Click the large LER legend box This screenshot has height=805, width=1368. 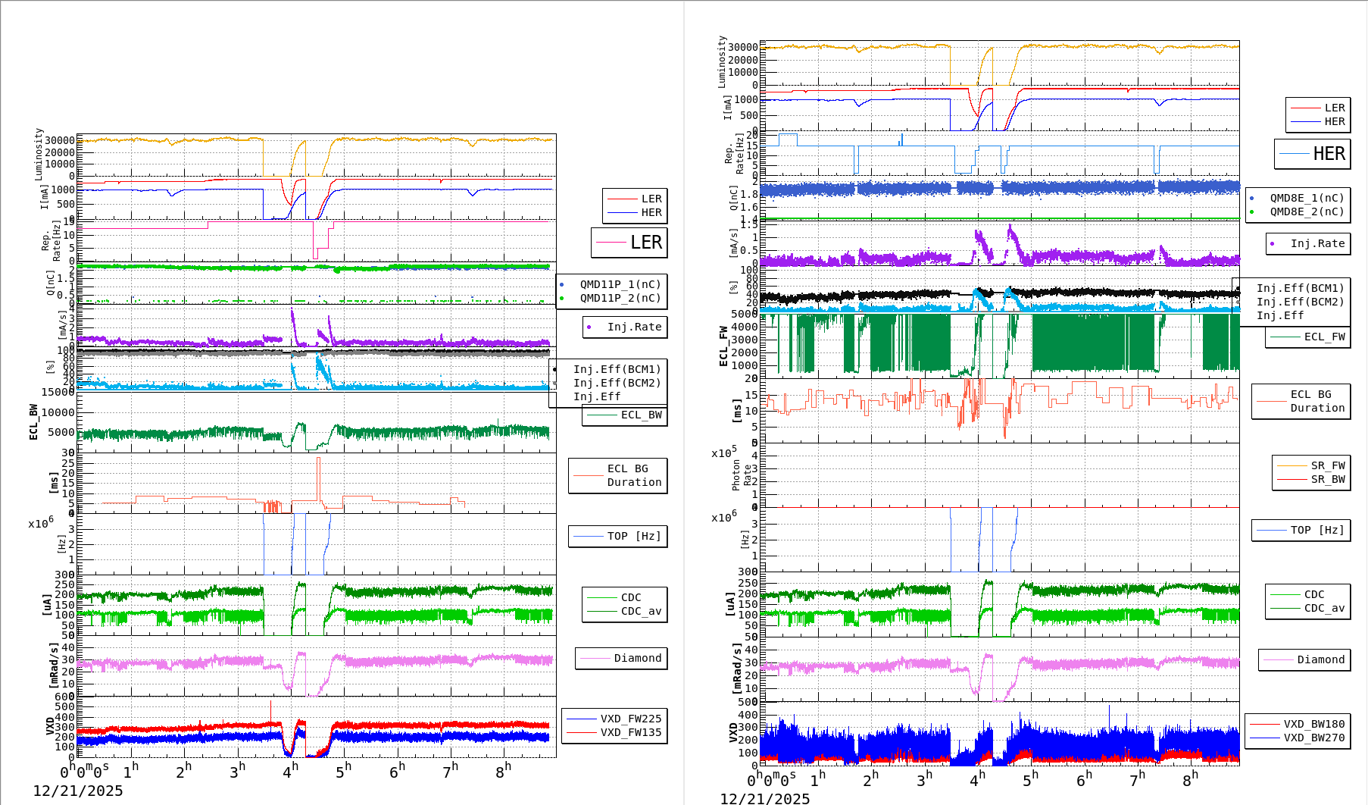click(629, 243)
